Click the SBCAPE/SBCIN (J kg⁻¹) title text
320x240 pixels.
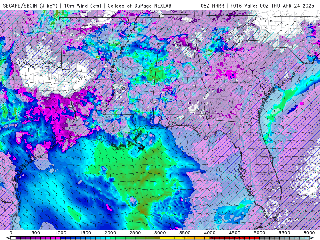tap(30, 6)
